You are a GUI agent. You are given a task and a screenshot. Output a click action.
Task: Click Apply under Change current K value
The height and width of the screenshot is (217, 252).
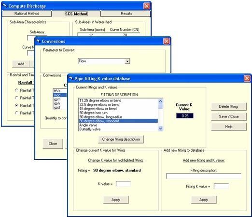coord(116,200)
